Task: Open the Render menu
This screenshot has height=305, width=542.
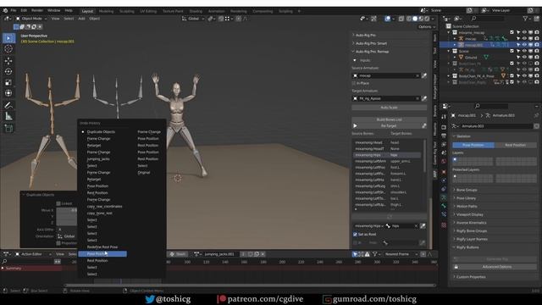Action: click(37, 11)
